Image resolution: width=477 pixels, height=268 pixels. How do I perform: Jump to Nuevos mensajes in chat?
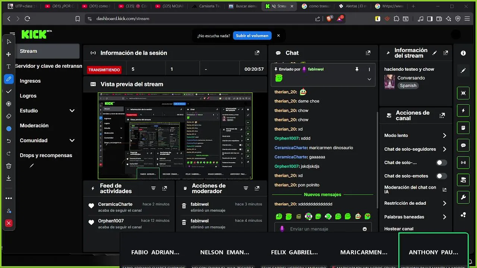point(323,195)
